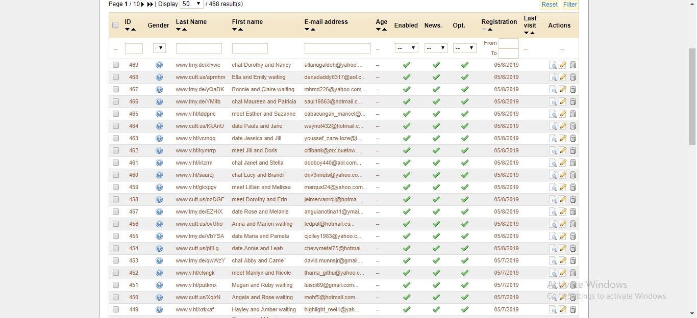
Task: Select checkbox for customer 462
Action: pyautogui.click(x=116, y=150)
